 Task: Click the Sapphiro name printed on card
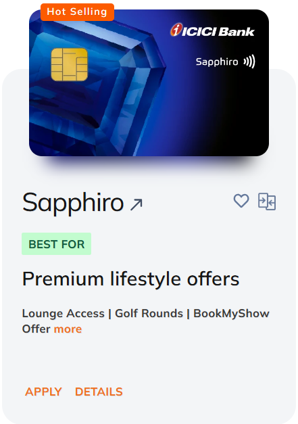(217, 62)
